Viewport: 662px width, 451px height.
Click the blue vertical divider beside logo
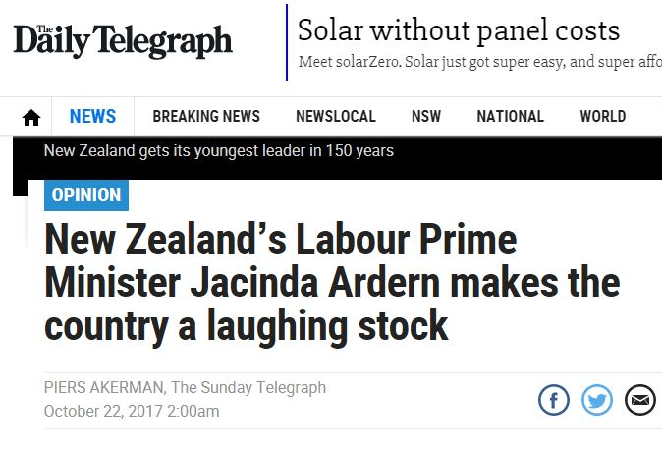287,42
